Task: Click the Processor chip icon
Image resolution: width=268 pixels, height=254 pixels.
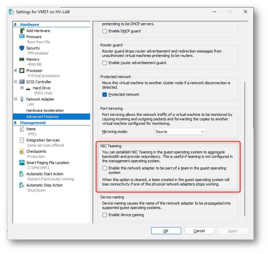Action: tap(22, 71)
